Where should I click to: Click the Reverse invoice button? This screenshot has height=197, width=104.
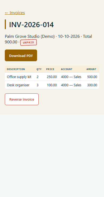coord(22,99)
